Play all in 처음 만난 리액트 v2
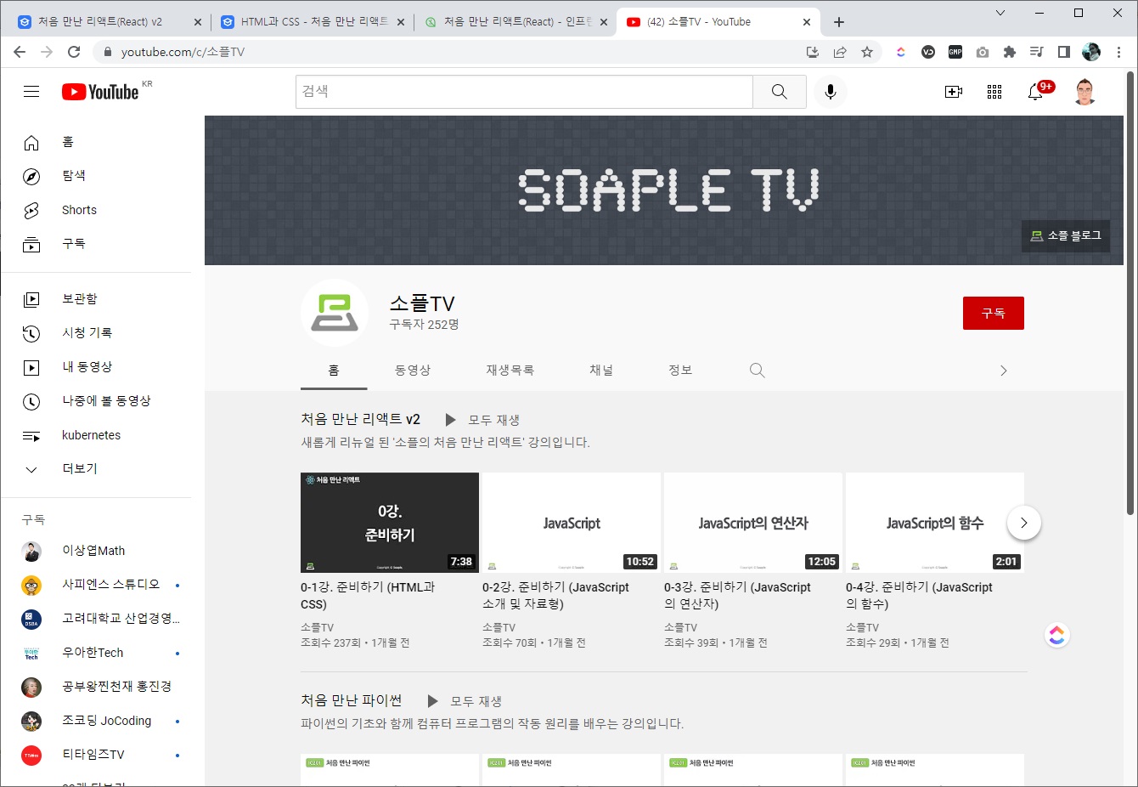This screenshot has width=1138, height=787. (482, 420)
